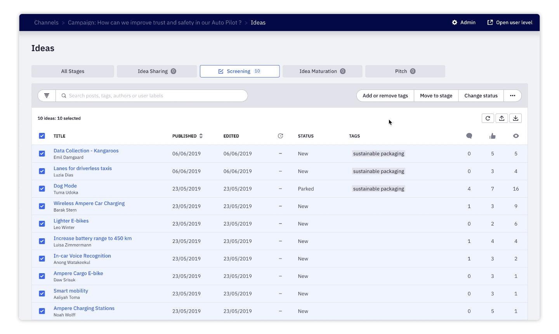Viewport: 559px width, 334px height.
Task: Click the '10 ideas: 10 selected' text
Action: 59,118
